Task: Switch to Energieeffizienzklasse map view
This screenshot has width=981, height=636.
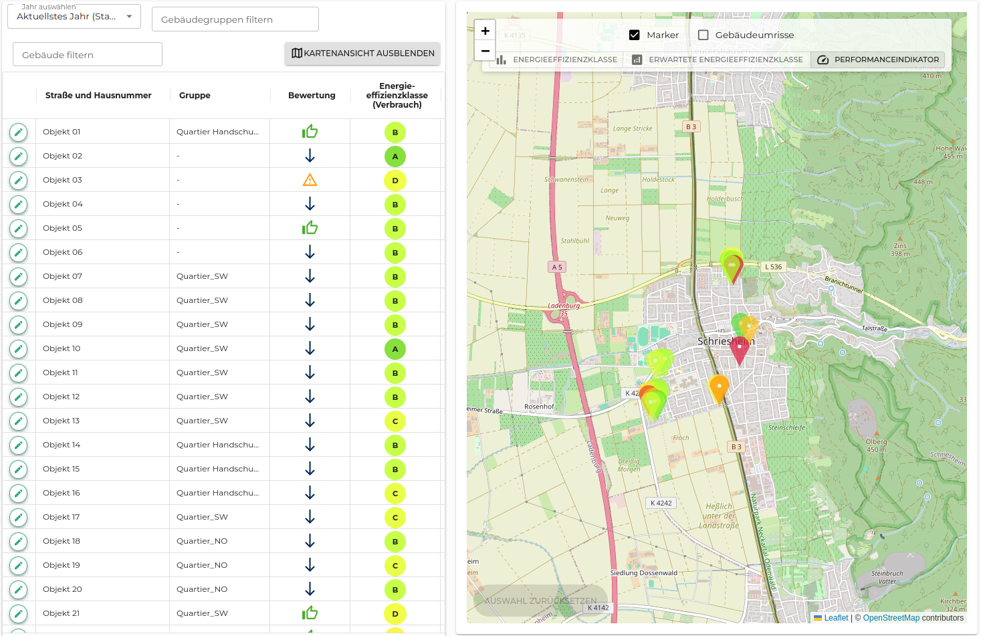Action: (x=557, y=60)
